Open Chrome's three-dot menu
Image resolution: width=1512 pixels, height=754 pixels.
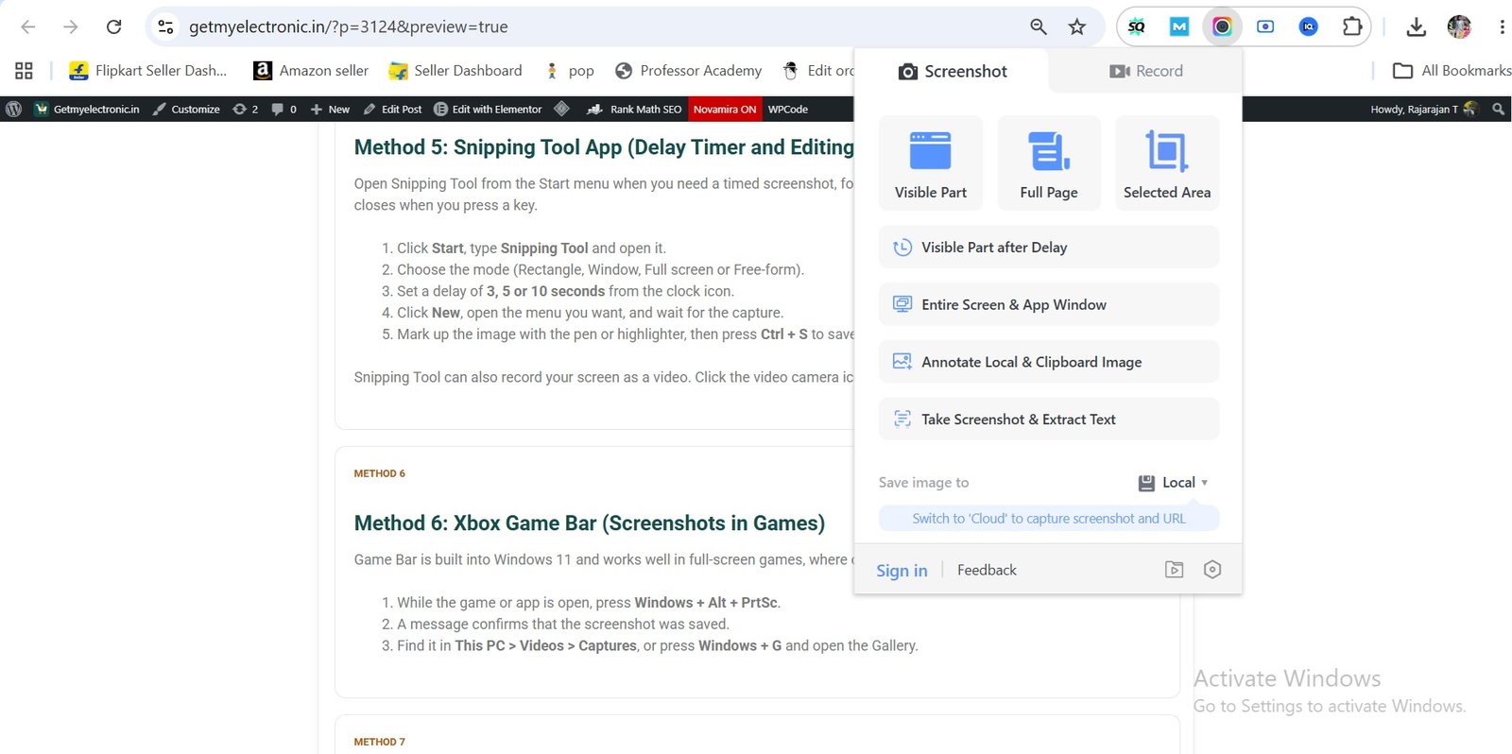[1502, 26]
